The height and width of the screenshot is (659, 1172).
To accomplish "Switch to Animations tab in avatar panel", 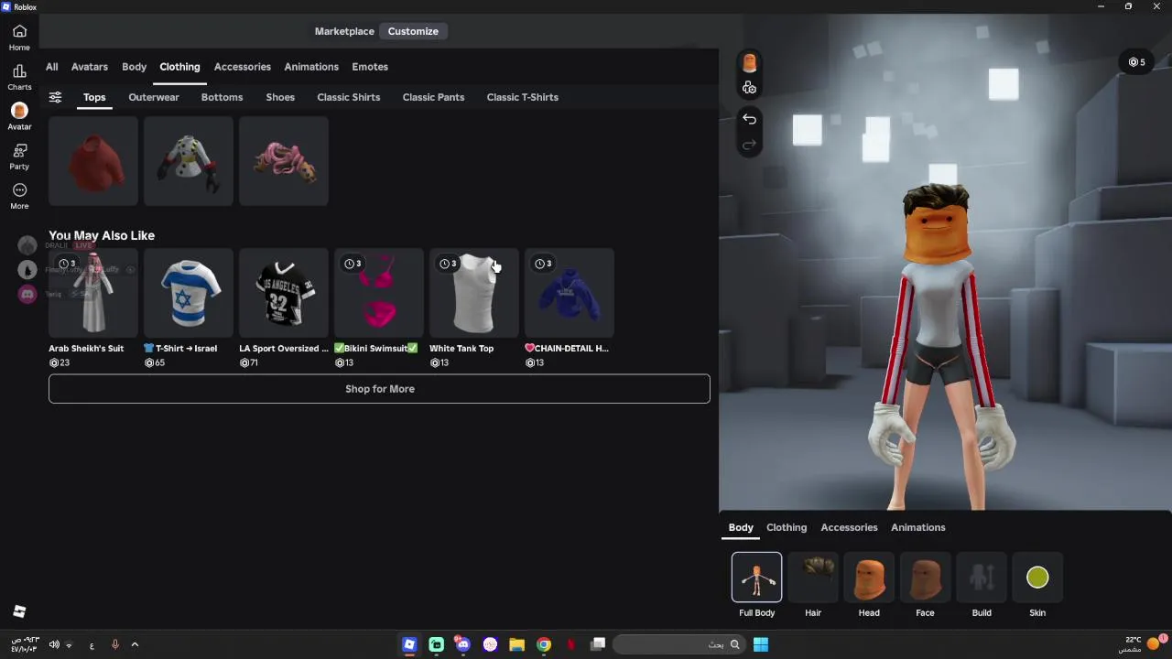I will tap(918, 527).
